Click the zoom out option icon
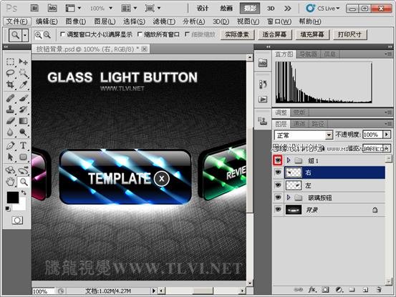Screen dimensions: 396x297 (x=47, y=35)
